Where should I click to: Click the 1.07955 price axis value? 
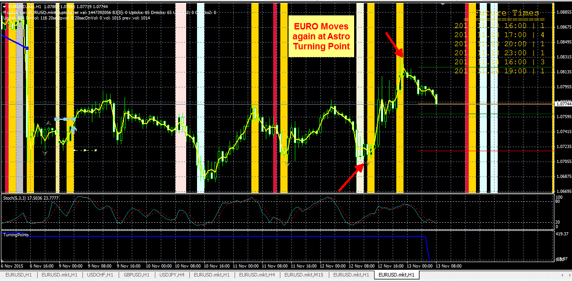point(563,87)
